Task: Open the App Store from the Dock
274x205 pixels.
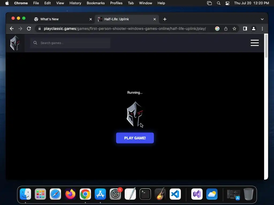Action: [x=100, y=194]
